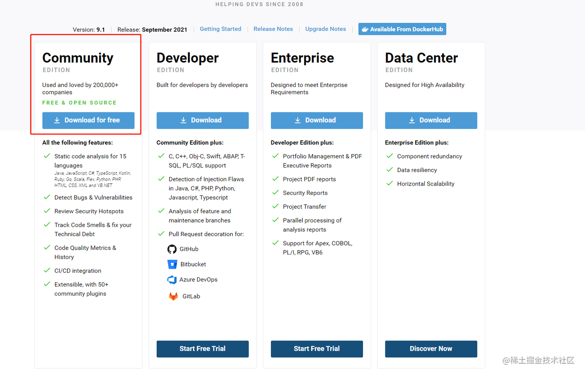
Task: Click the Data Center Edition heading
Action: [421, 58]
